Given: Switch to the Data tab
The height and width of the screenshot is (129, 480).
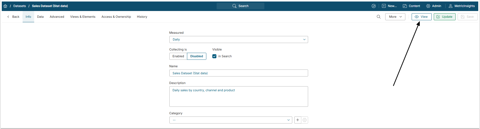Looking at the screenshot, I should coord(40,17).
